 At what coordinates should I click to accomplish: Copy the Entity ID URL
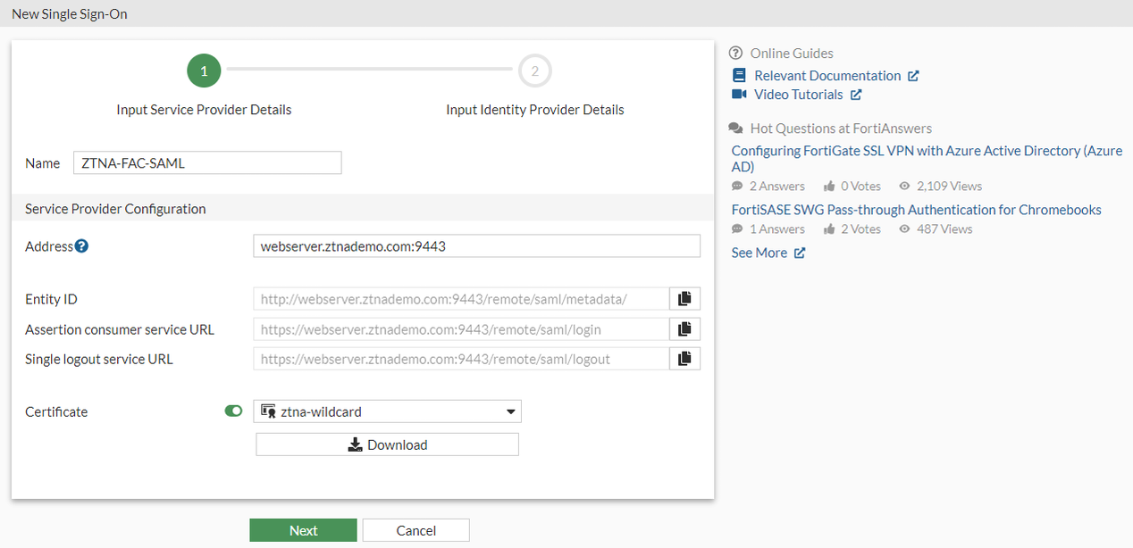coord(684,299)
